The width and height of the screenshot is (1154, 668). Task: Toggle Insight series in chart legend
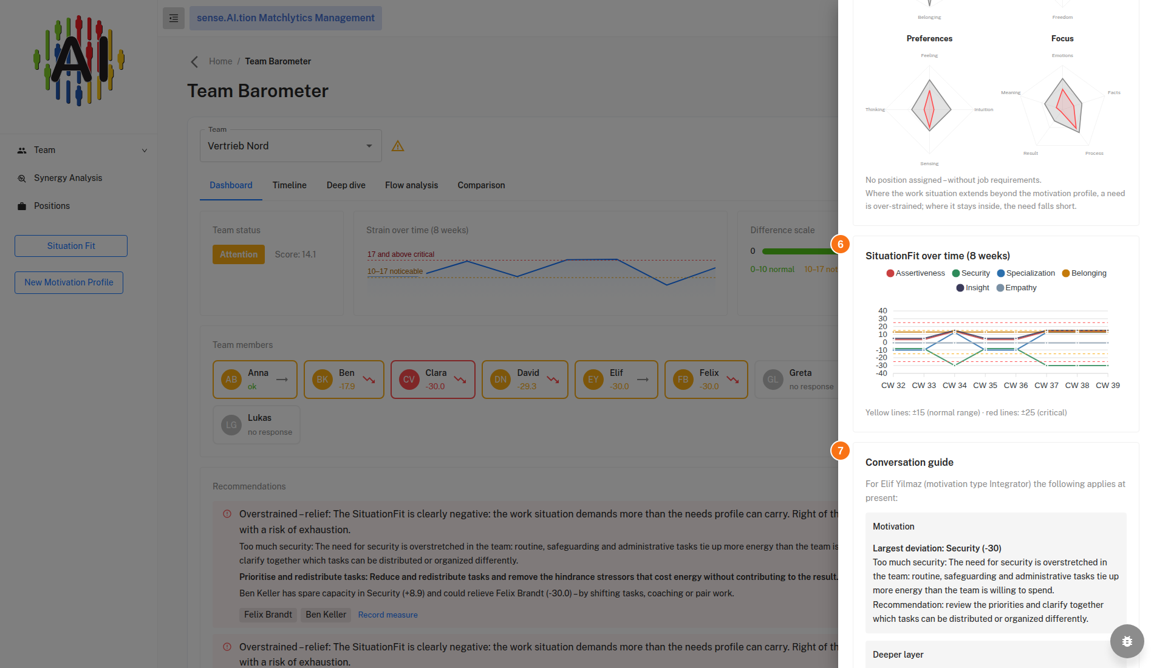tap(973, 288)
